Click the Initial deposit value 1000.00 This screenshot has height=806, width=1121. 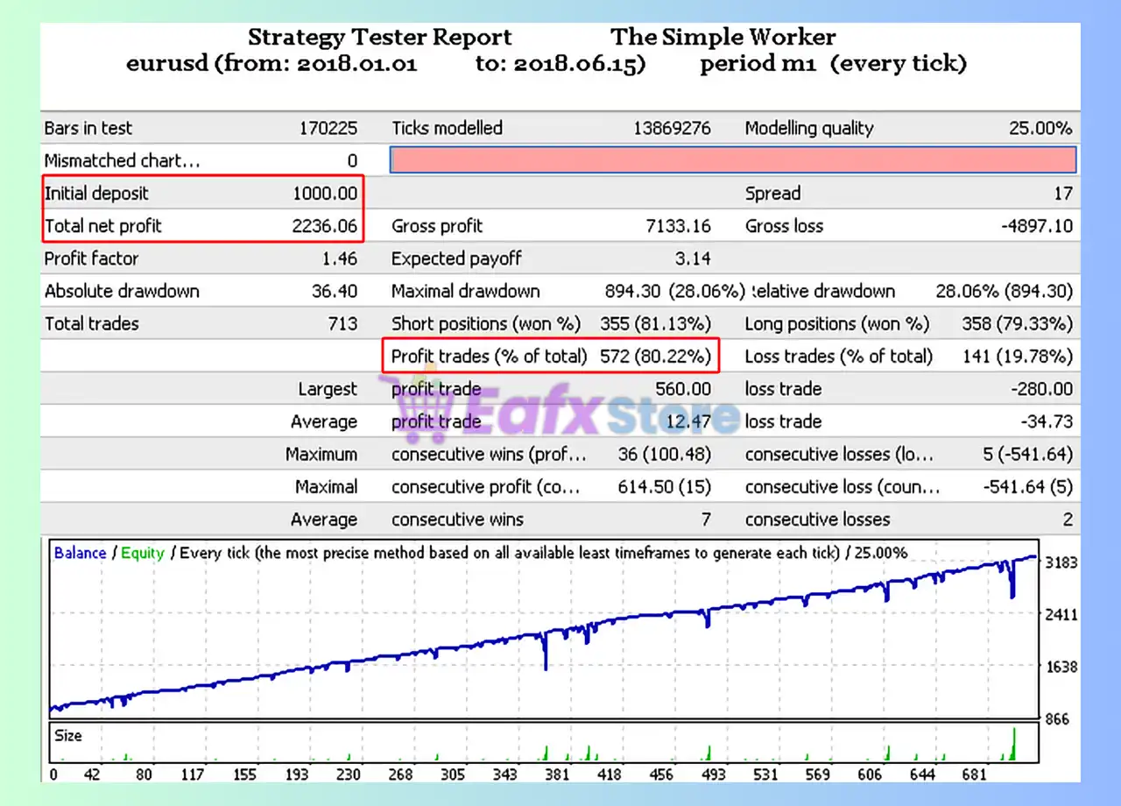(x=324, y=194)
